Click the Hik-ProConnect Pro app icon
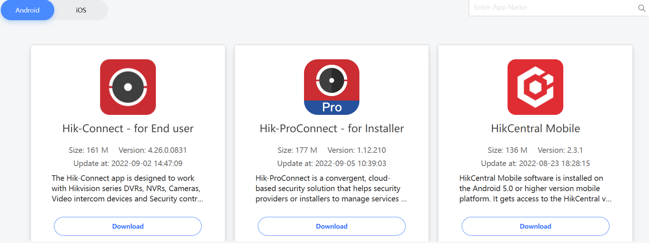 (x=331, y=87)
